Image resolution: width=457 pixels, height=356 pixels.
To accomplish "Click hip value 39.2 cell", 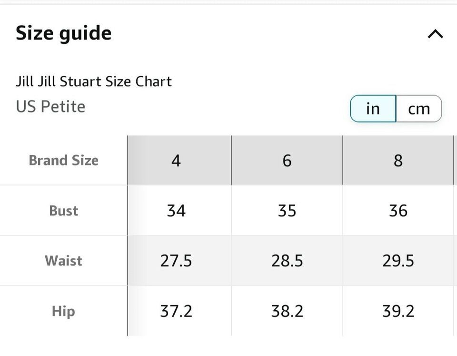I will tap(398, 311).
